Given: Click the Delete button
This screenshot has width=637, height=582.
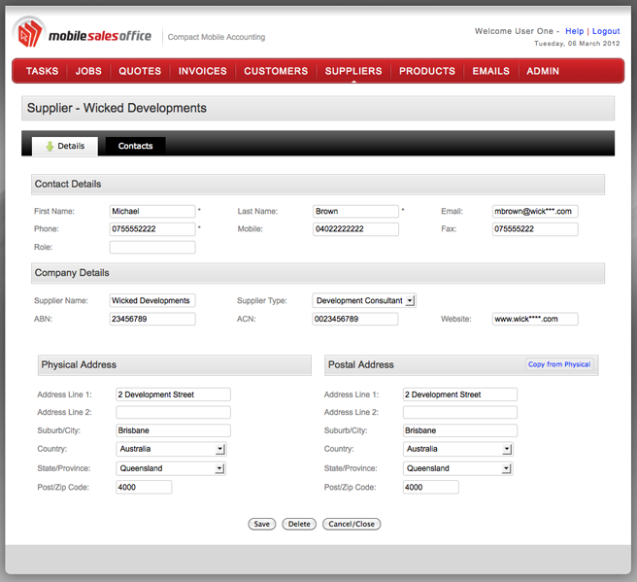Looking at the screenshot, I should 299,524.
